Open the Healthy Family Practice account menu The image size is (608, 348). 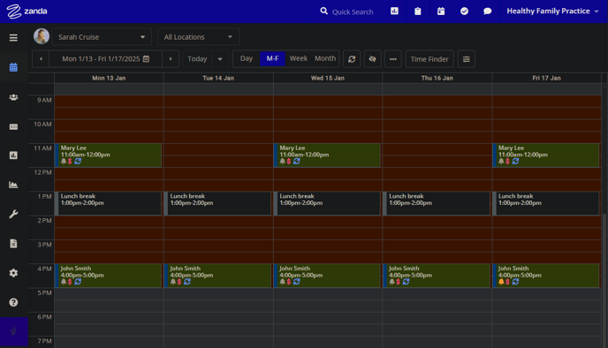pos(552,11)
